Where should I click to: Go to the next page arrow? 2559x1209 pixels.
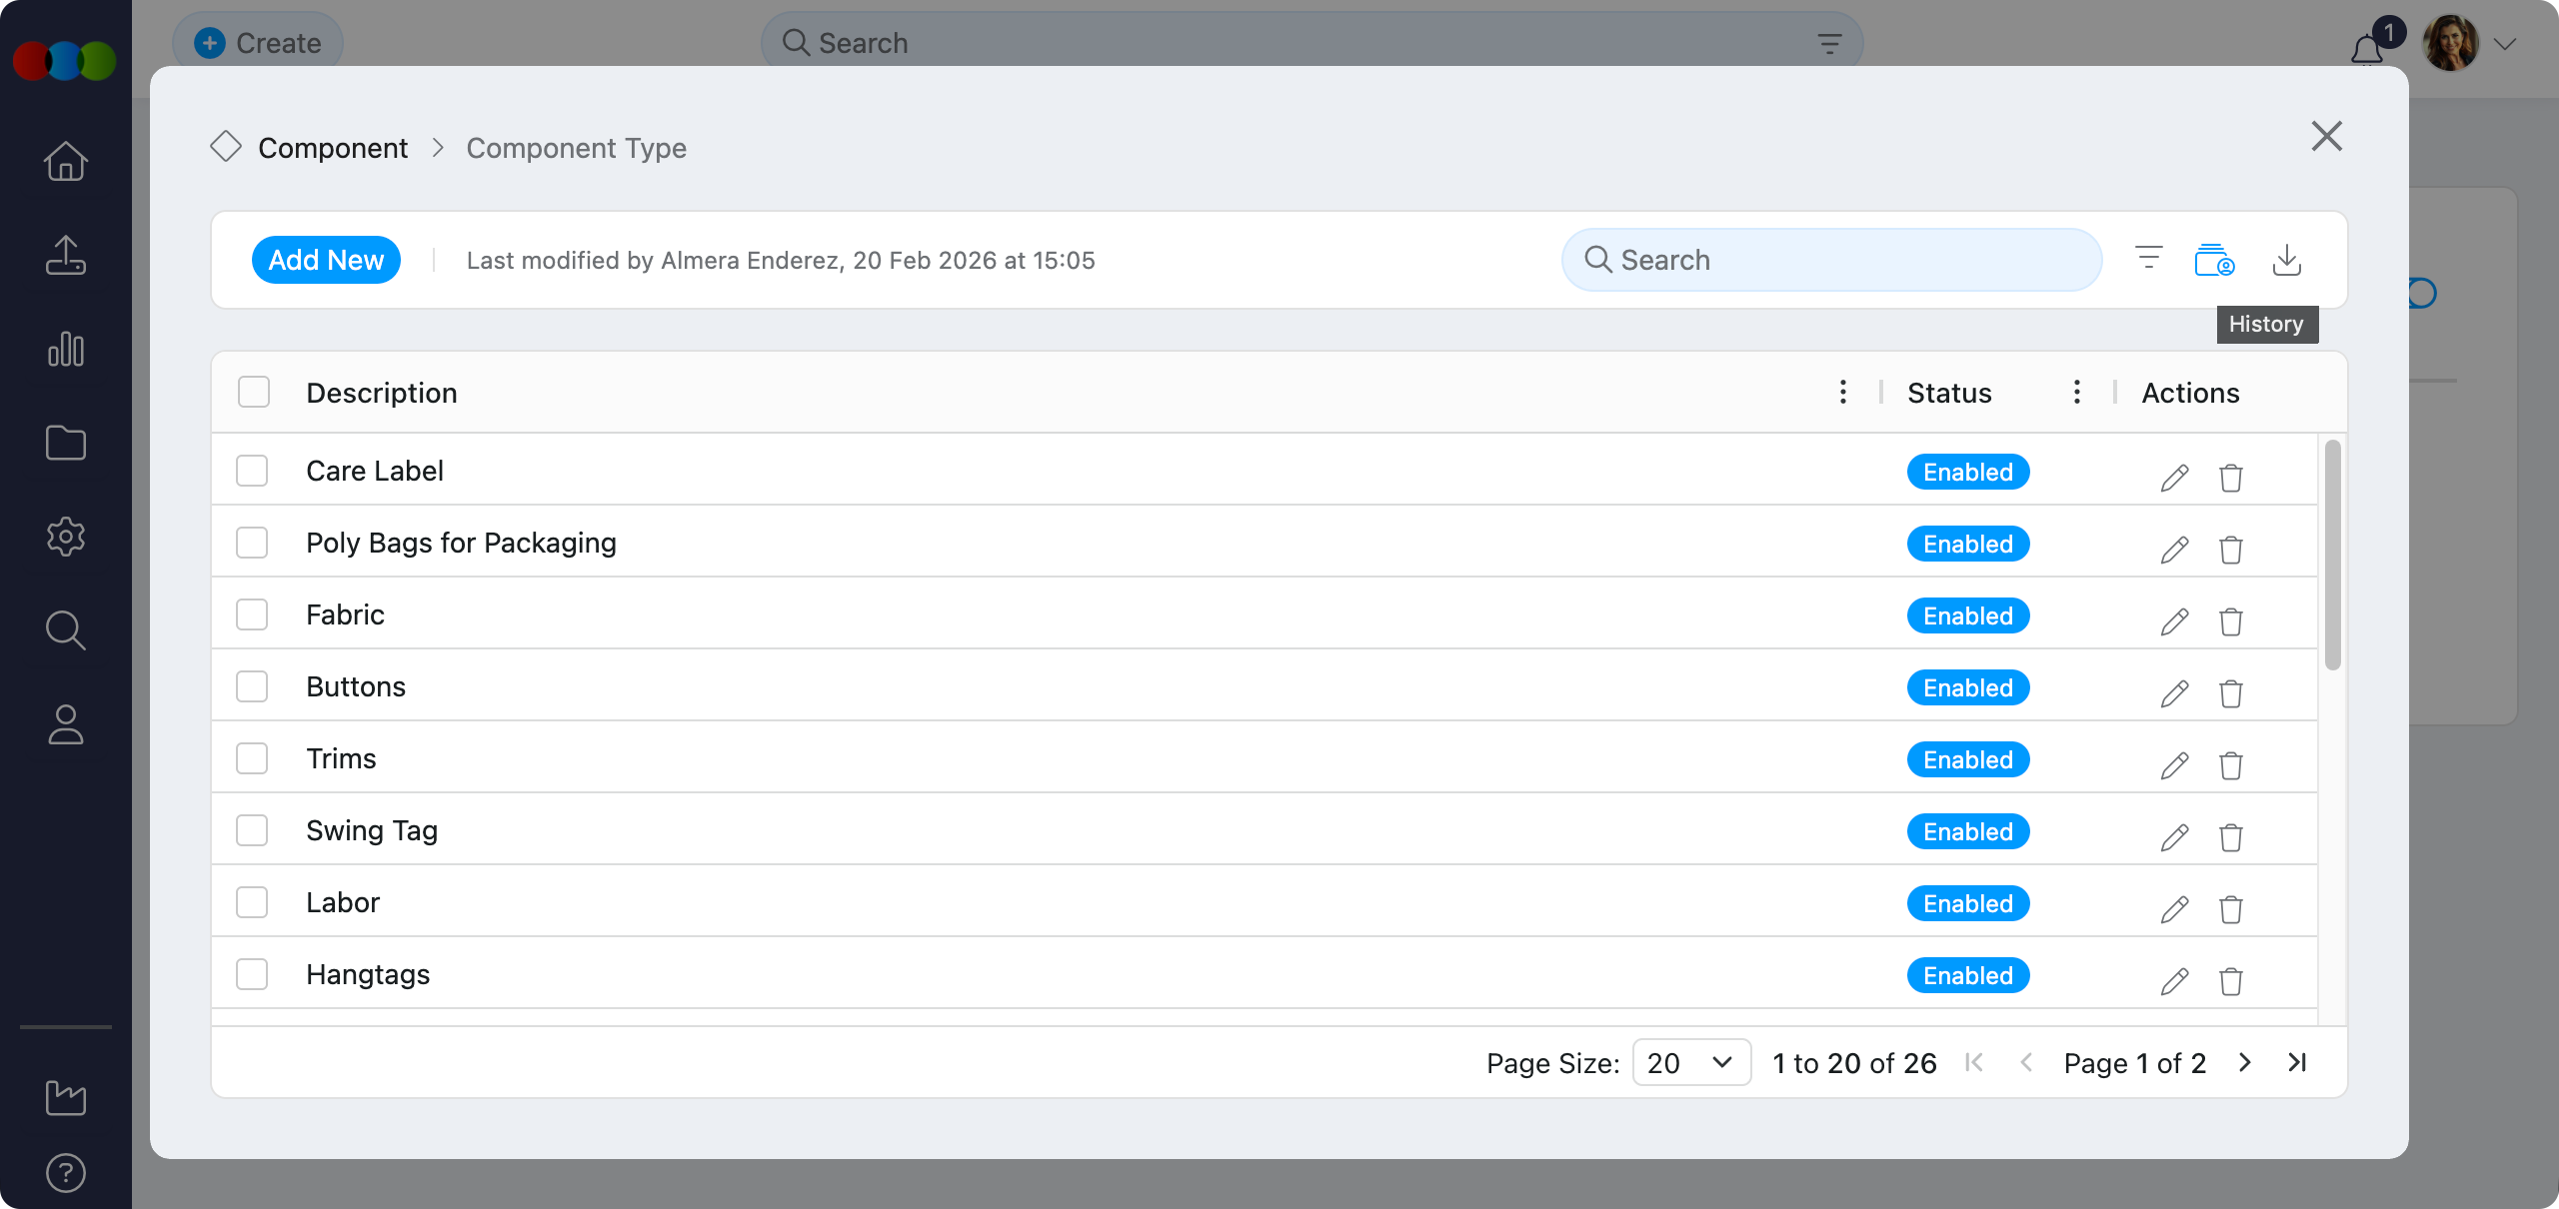pyautogui.click(x=2244, y=1062)
